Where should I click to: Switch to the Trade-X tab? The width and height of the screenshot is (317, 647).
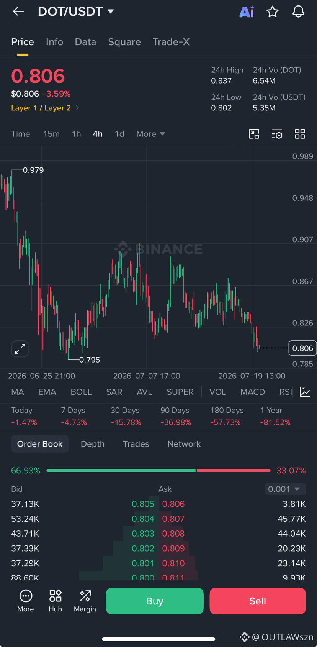point(171,42)
